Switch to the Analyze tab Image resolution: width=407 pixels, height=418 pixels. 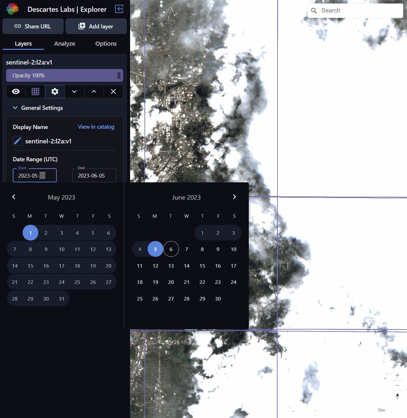click(64, 44)
